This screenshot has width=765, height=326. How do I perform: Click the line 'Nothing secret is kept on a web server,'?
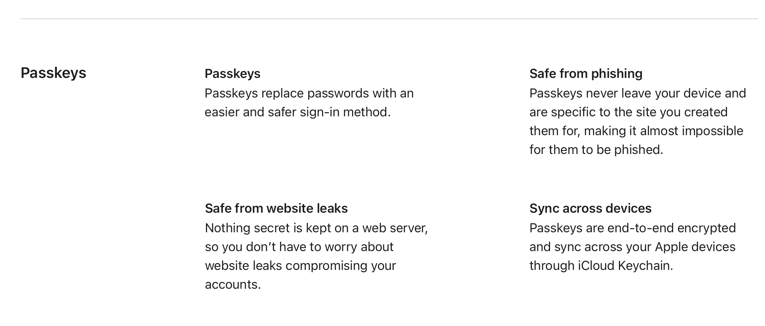pyautogui.click(x=316, y=228)
